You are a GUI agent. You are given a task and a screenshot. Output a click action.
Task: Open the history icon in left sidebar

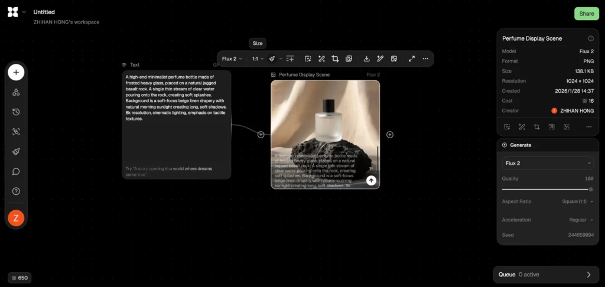[16, 112]
